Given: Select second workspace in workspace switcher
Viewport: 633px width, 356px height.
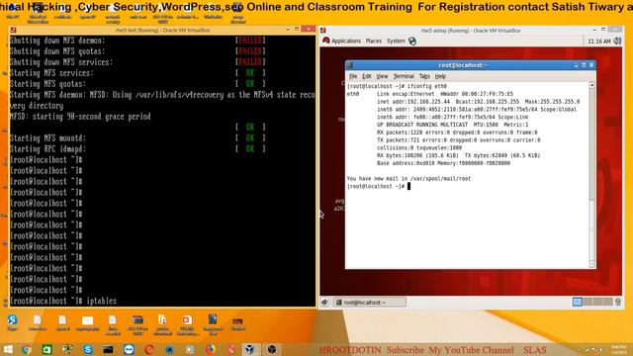Looking at the screenshot, I should tap(588, 302).
